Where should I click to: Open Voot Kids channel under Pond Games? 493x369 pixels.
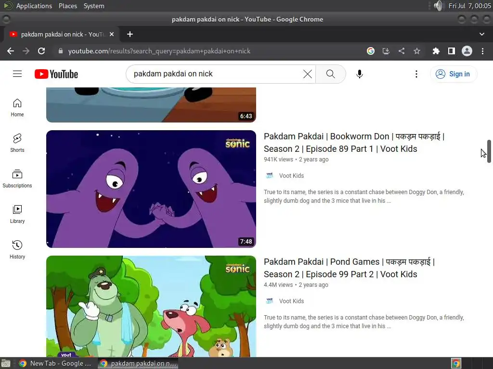(291, 301)
